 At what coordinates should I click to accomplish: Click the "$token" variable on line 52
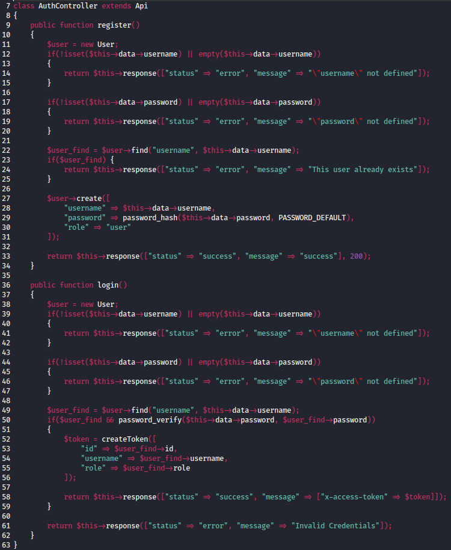coord(76,439)
